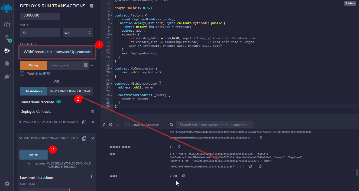The height and width of the screenshot is (191, 359).
Task: Focus the VALUE amount input field
Action: point(40,32)
